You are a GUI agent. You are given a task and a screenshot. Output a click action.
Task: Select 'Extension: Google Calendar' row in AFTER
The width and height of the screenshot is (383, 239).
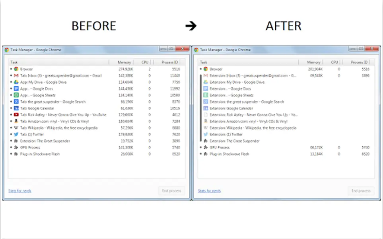286,108
